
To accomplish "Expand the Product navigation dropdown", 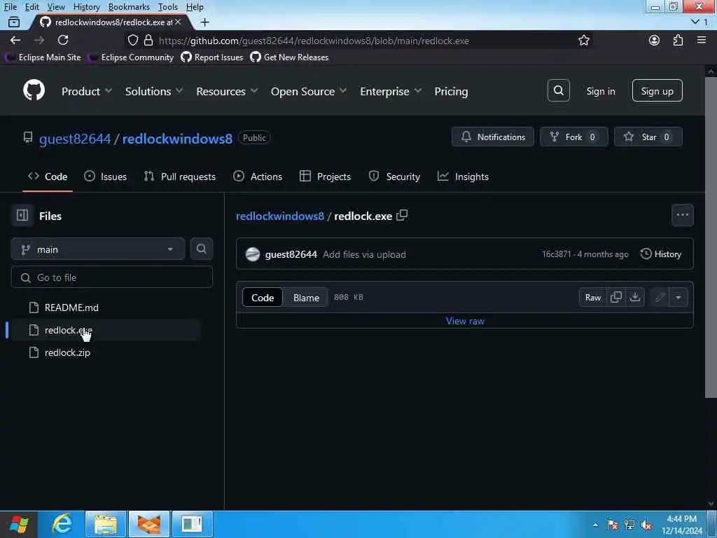I will click(x=86, y=91).
